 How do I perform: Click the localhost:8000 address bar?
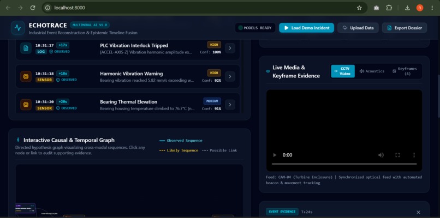click(x=205, y=8)
